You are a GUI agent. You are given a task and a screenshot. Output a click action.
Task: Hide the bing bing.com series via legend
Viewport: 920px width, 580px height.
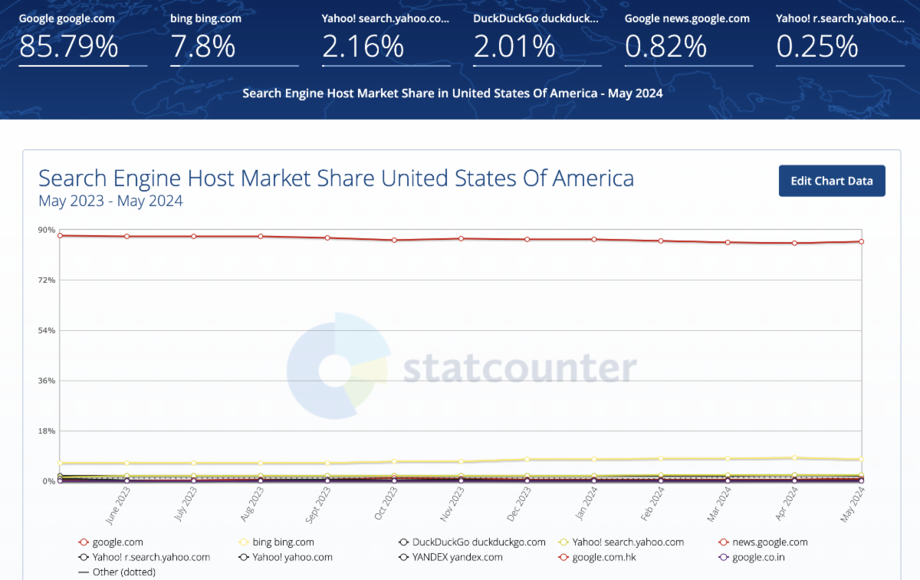(x=283, y=542)
